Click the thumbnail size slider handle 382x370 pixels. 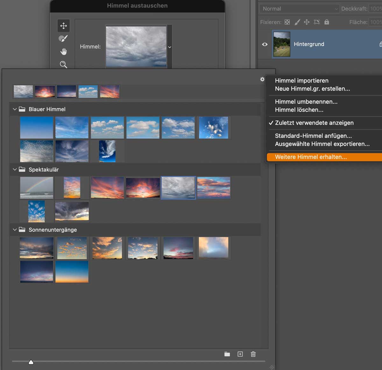pos(31,362)
